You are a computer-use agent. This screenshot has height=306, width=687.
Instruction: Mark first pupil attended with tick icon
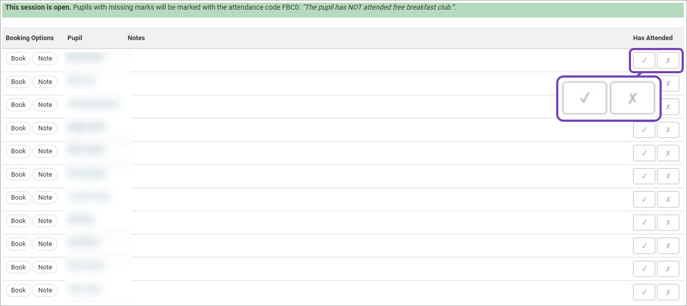tap(644, 60)
